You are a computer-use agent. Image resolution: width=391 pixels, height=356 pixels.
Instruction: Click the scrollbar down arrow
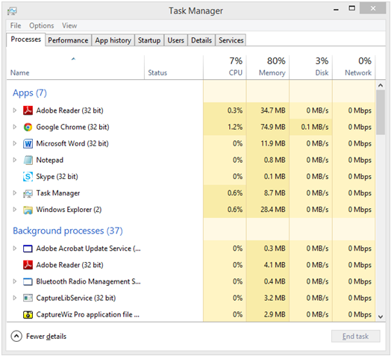click(381, 317)
